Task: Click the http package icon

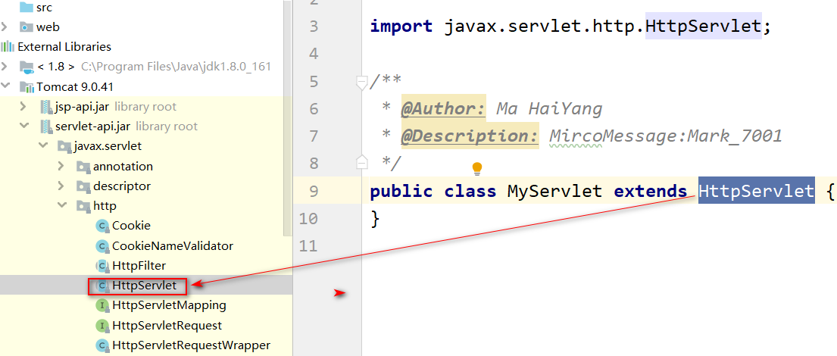Action: 84,206
